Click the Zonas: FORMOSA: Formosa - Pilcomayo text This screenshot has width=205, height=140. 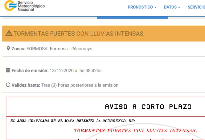click(x=52, y=49)
